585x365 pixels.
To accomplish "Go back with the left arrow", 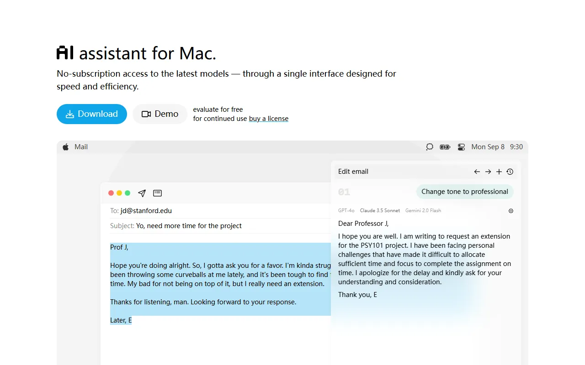I will pos(477,172).
